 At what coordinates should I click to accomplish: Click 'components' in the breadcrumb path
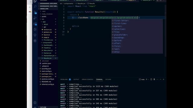(68, 4)
